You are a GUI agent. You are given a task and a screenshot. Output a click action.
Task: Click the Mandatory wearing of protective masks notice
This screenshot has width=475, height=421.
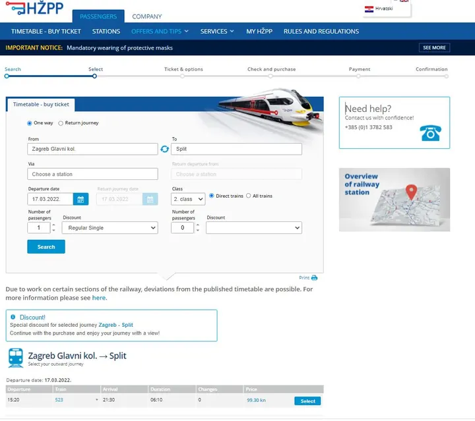(x=119, y=48)
